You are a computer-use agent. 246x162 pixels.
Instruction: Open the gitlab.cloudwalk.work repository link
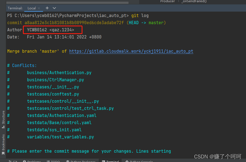point(131,51)
